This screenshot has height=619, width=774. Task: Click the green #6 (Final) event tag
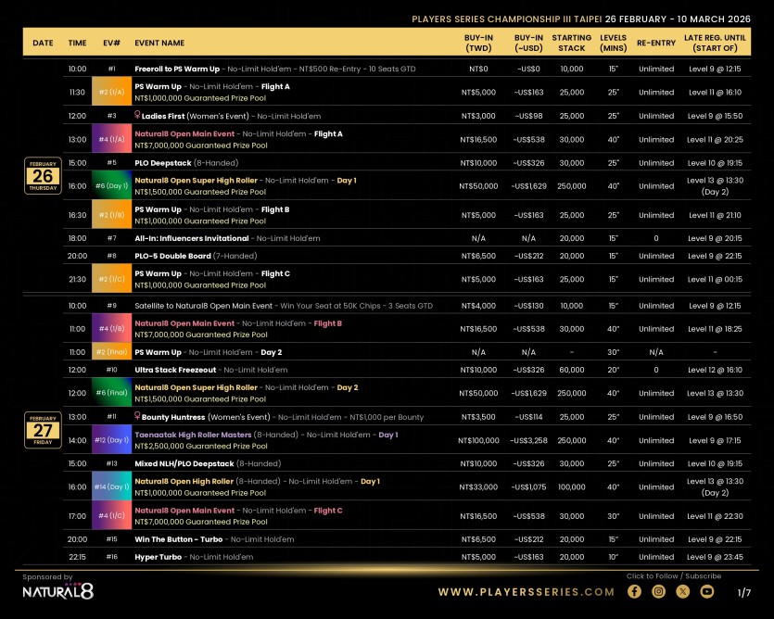click(111, 393)
